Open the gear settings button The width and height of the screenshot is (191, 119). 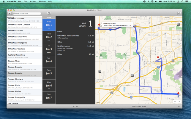[x=179, y=13]
